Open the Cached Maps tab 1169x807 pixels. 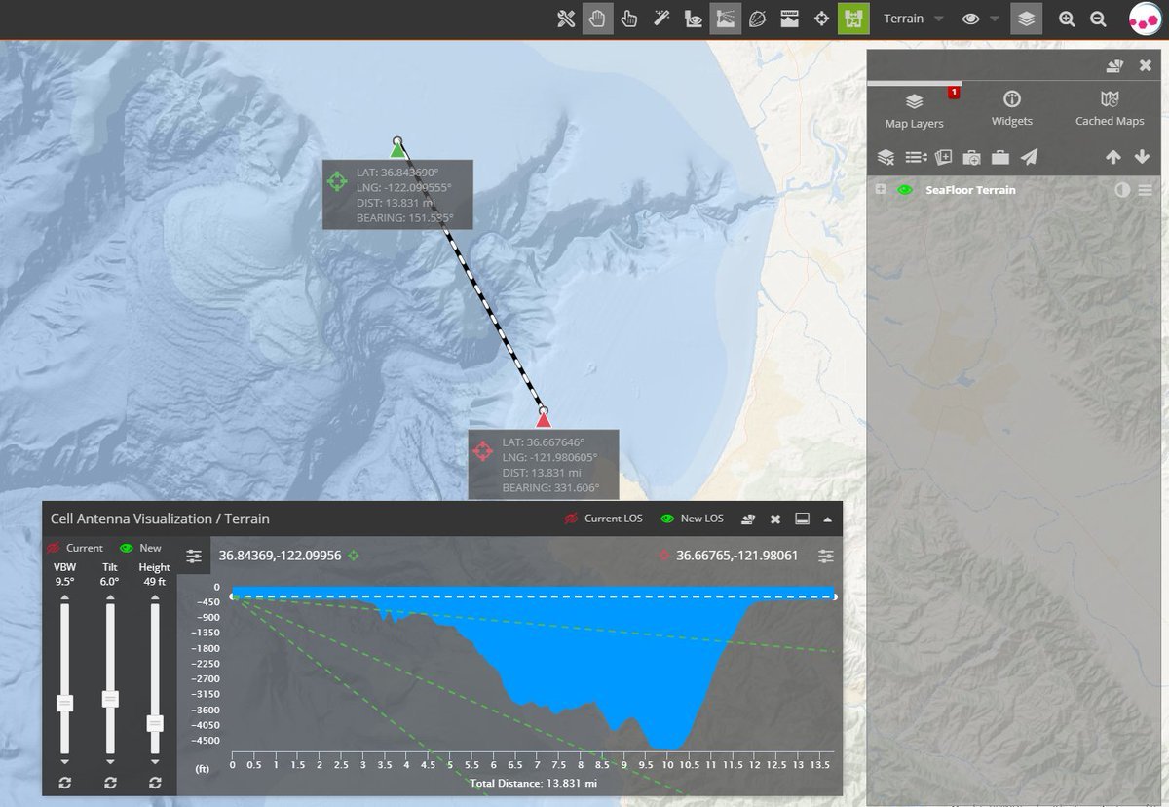coord(1109,109)
